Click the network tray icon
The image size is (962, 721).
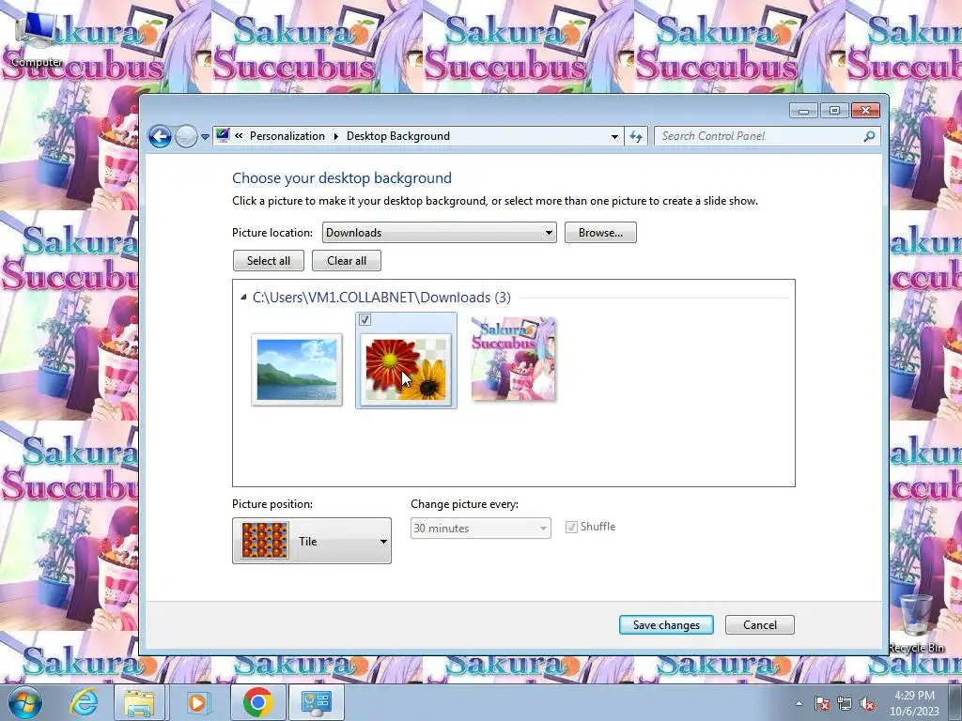pos(845,703)
